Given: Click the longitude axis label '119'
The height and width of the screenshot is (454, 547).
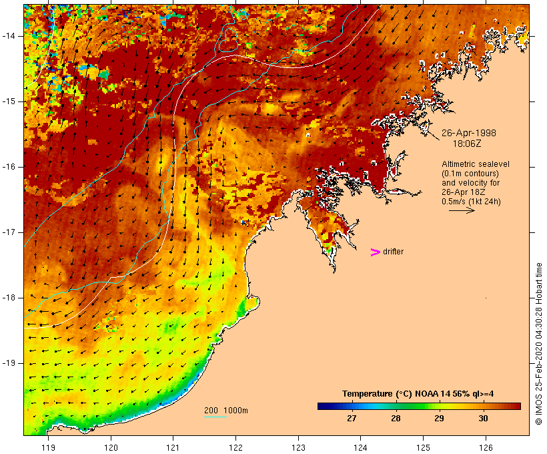Looking at the screenshot, I should click(48, 447).
